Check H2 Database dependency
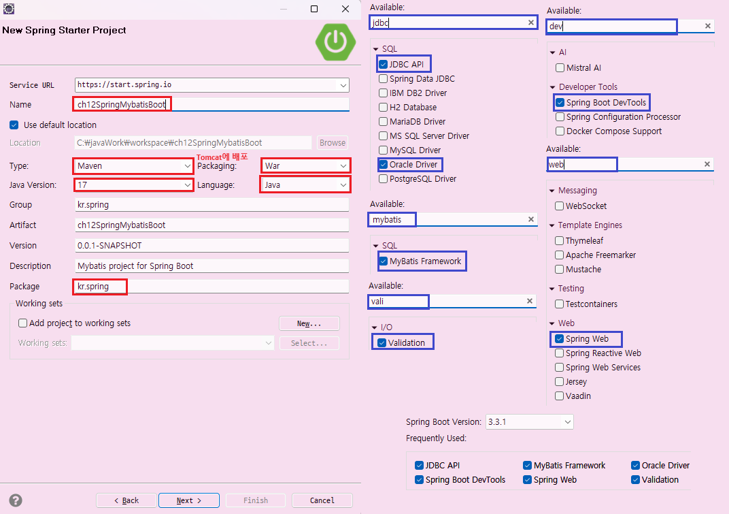 click(383, 107)
